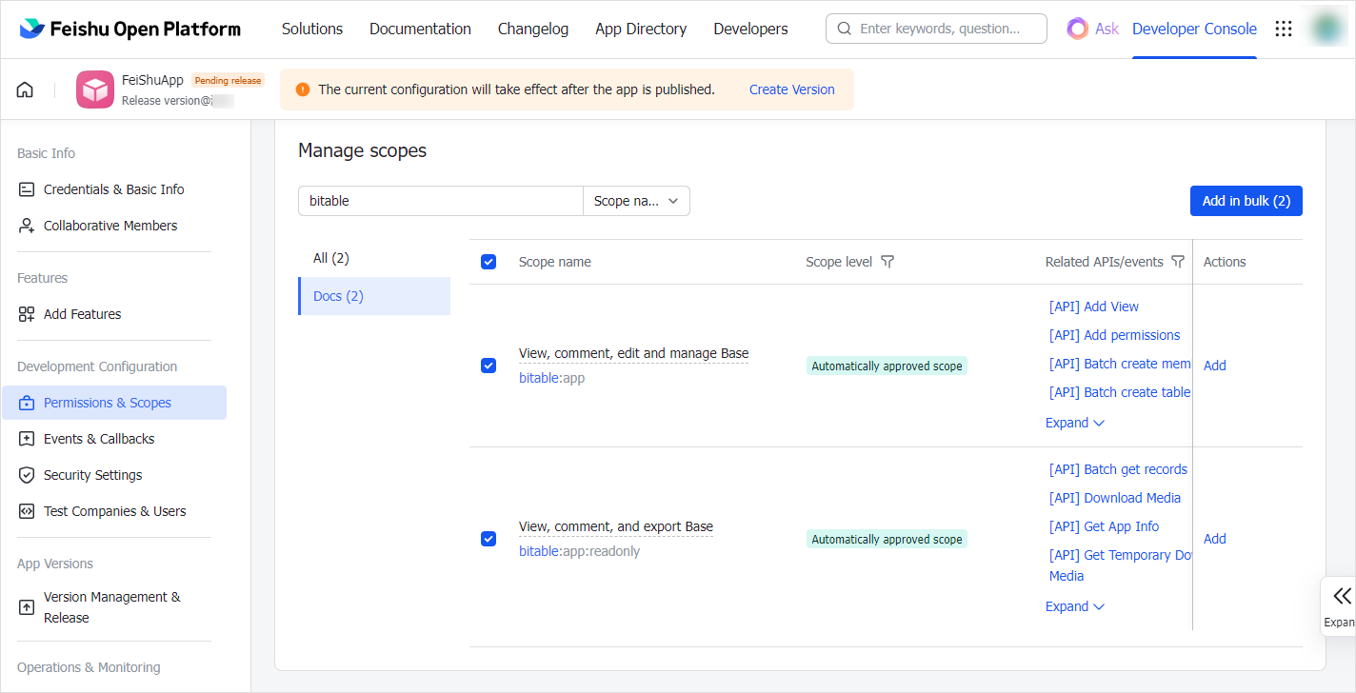Click the scope search field containing bitable
This screenshot has width=1356, height=693.
[441, 201]
